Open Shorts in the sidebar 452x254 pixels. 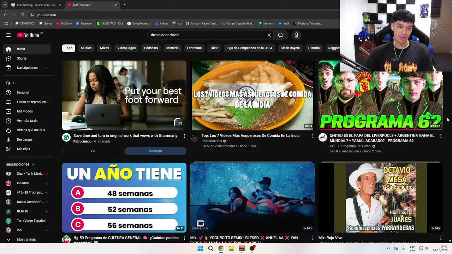(27, 58)
